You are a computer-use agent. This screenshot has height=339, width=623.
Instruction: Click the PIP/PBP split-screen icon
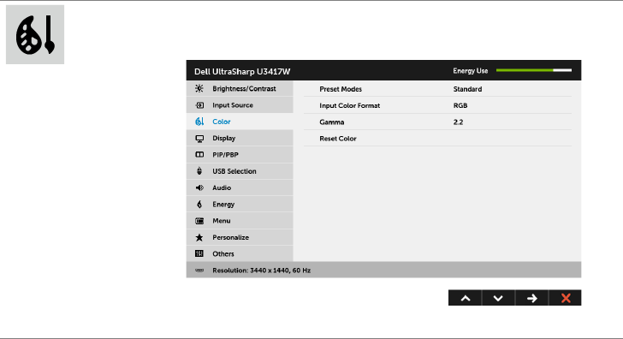pyautogui.click(x=199, y=155)
